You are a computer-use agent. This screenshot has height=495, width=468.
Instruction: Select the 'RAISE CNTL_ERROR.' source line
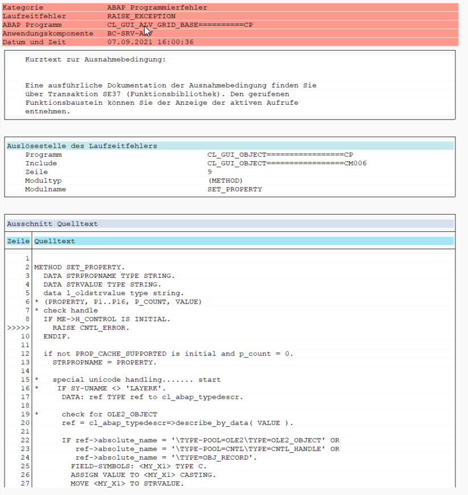click(x=91, y=328)
